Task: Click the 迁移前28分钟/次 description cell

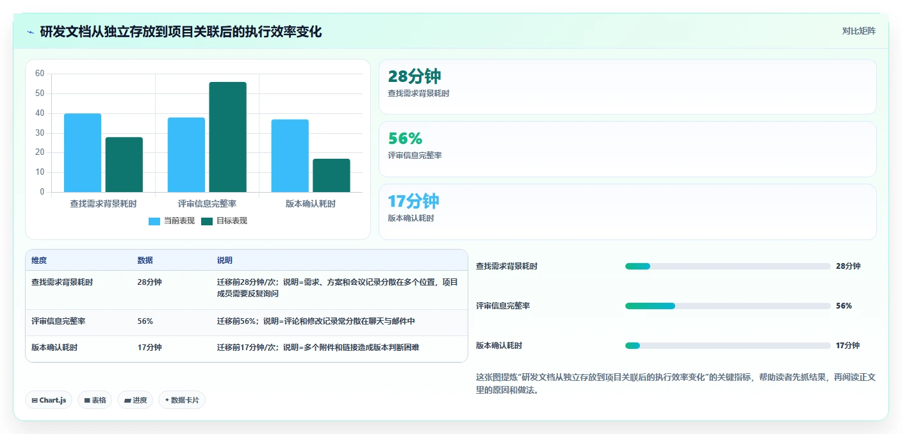Action: pyautogui.click(x=338, y=287)
